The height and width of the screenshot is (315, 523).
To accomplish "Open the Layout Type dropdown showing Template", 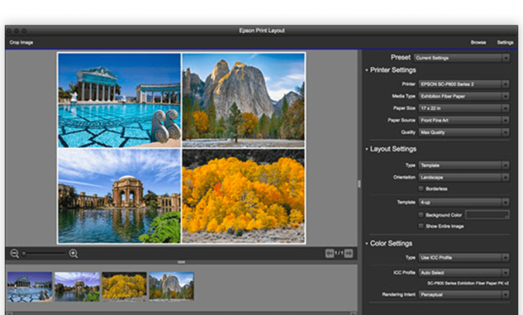I will [464, 166].
